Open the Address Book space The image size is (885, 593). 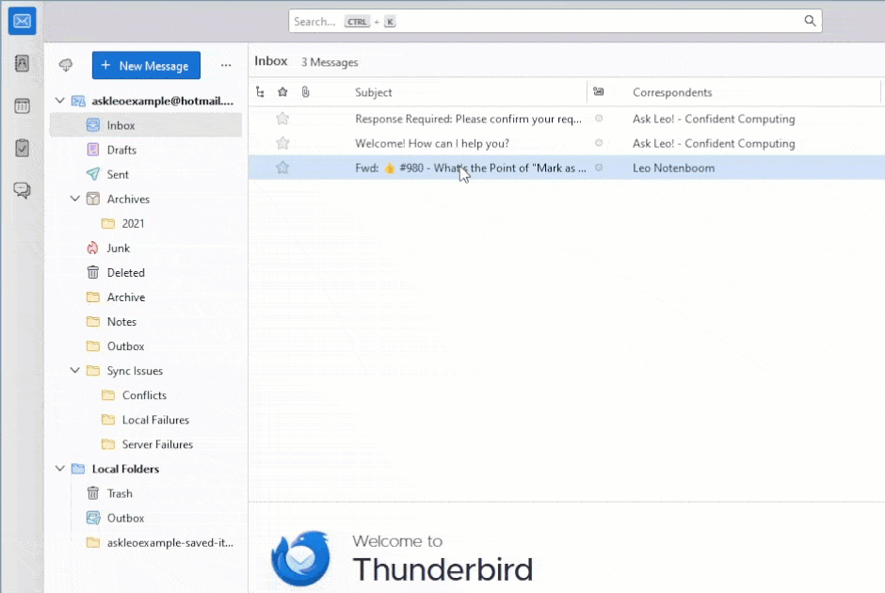(22, 63)
